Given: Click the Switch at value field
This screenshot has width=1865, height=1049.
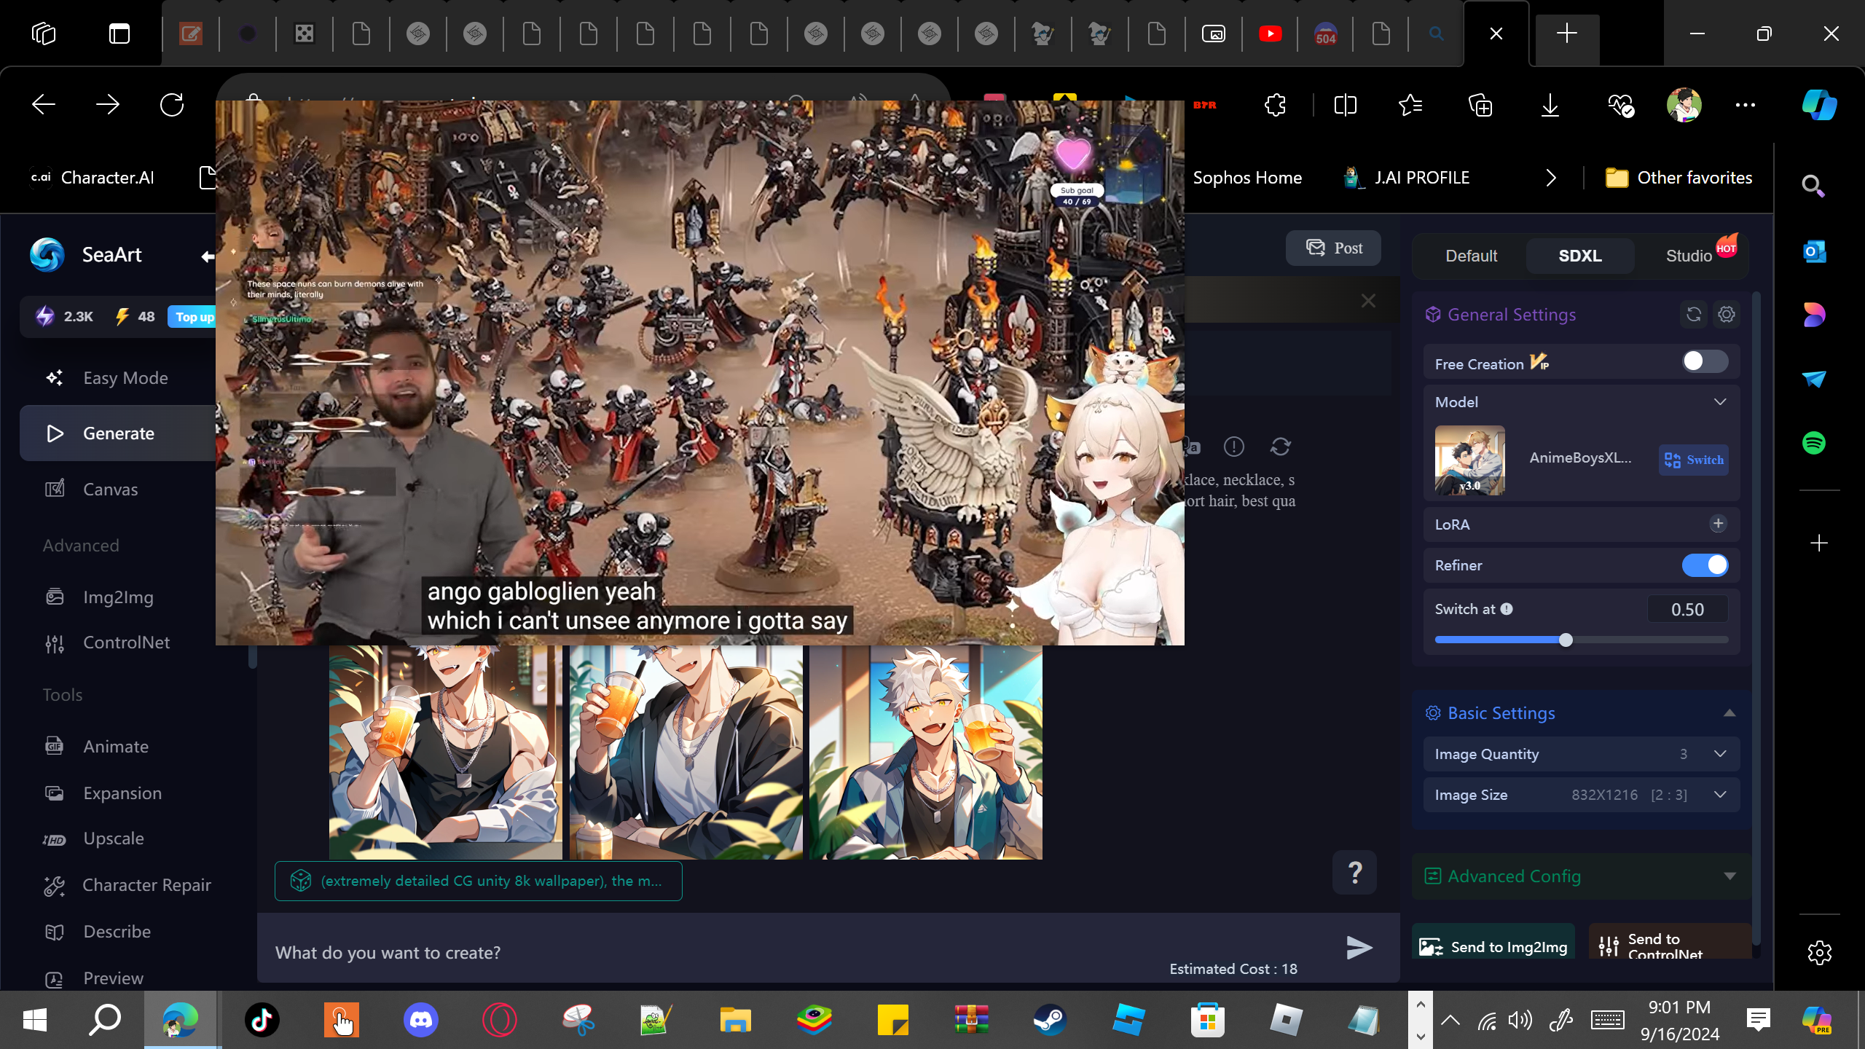Looking at the screenshot, I should [x=1687, y=610].
